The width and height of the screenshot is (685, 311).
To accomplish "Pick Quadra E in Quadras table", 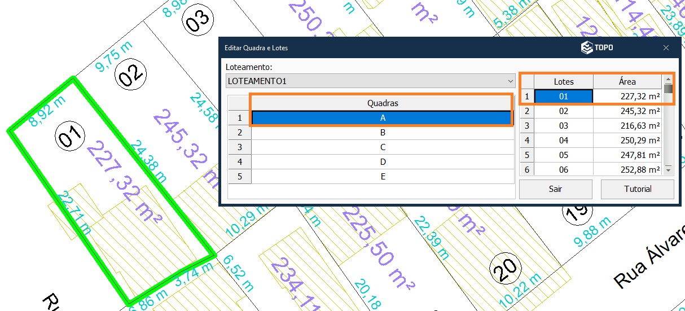I will (382, 177).
